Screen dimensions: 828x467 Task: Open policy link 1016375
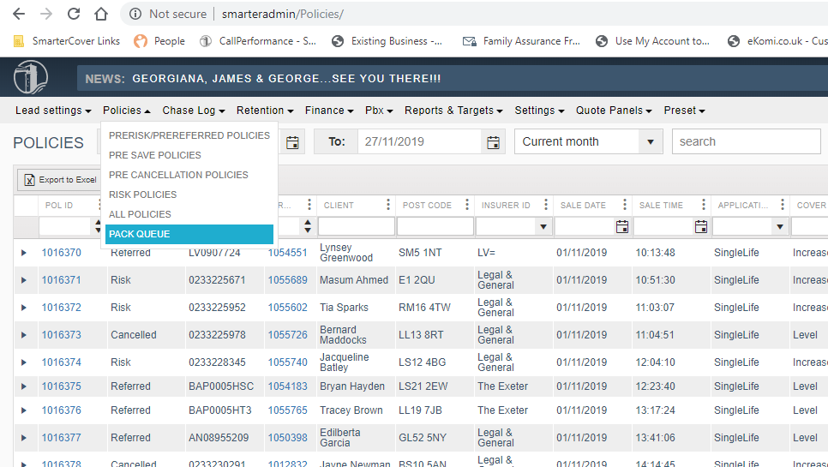[62, 386]
